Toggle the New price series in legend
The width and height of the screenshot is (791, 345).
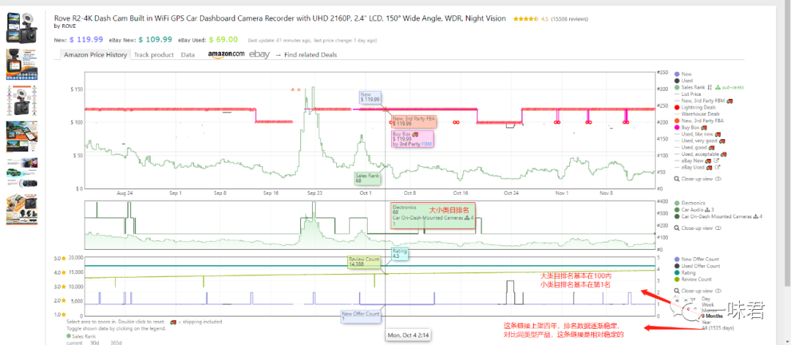pos(683,74)
